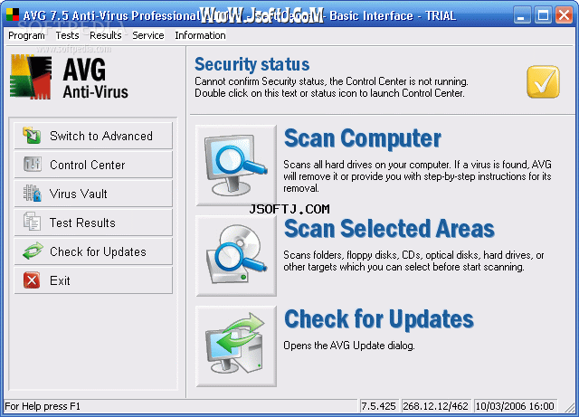Click the 'Cannot confirm Security status' message text
Viewport: 579px width, 417px height.
tap(331, 87)
